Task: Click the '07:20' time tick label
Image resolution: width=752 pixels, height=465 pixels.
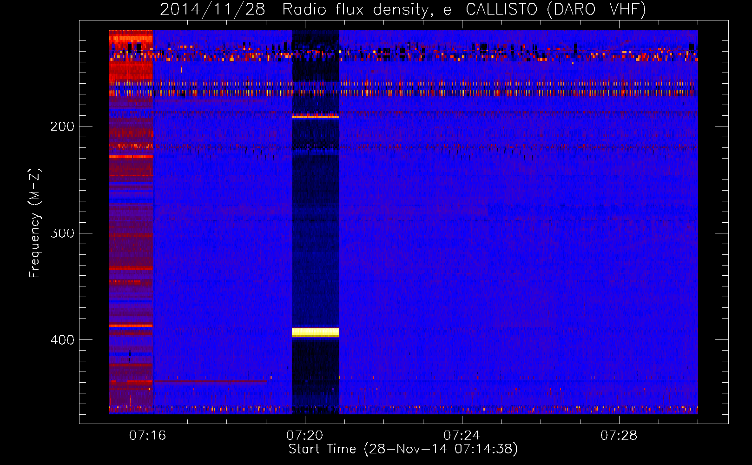Action: 305,435
